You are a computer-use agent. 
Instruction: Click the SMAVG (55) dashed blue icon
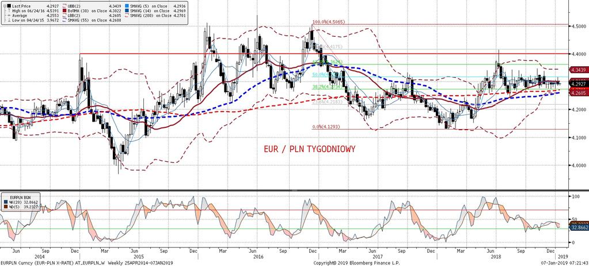coord(64,20)
